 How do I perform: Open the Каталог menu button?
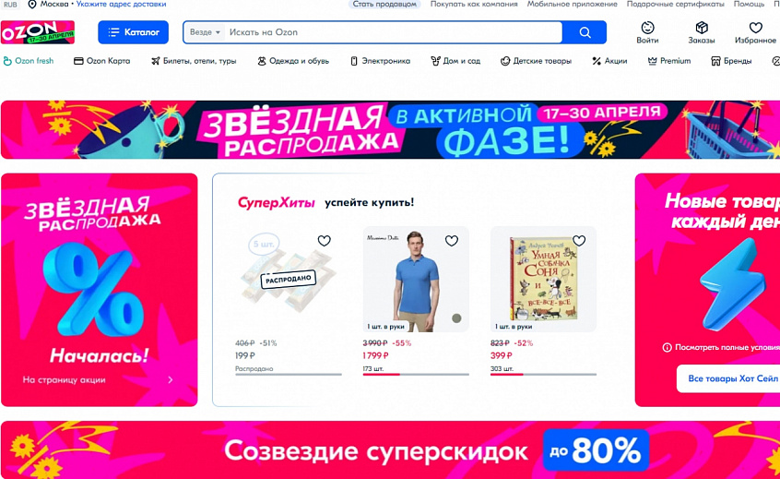tap(134, 32)
